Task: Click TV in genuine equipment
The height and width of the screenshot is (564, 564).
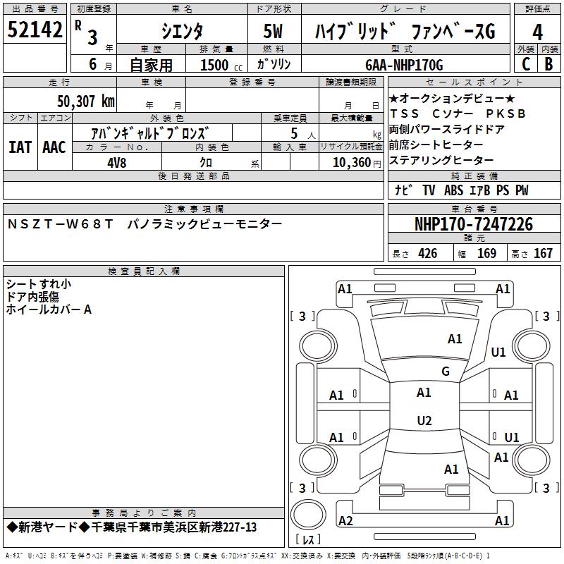Action: pos(429,190)
